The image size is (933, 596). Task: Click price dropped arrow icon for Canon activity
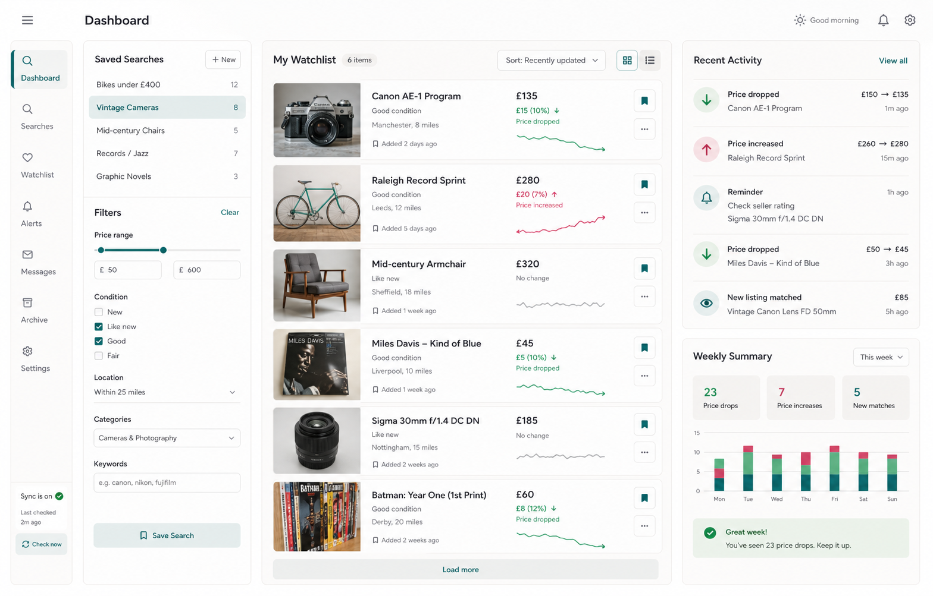click(706, 100)
